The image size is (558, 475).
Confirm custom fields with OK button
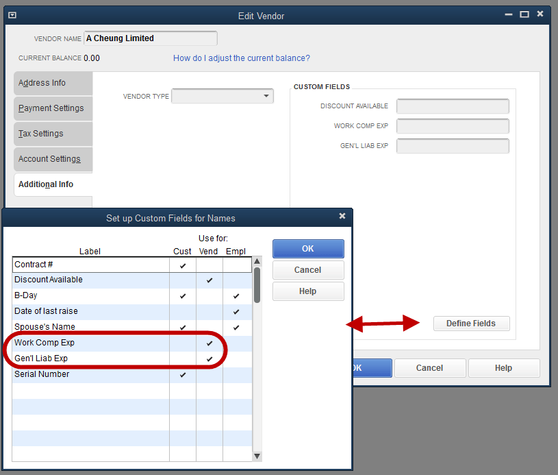pos(308,249)
